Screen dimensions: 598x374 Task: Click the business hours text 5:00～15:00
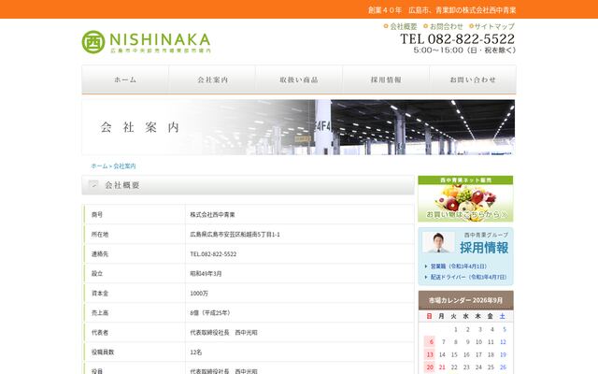pos(464,50)
